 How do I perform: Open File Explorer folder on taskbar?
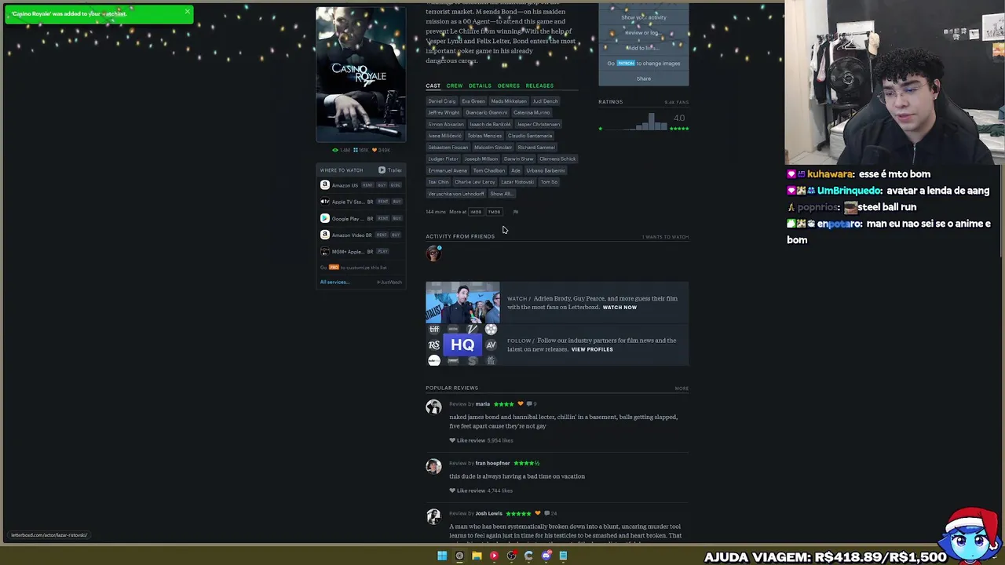[x=477, y=556]
